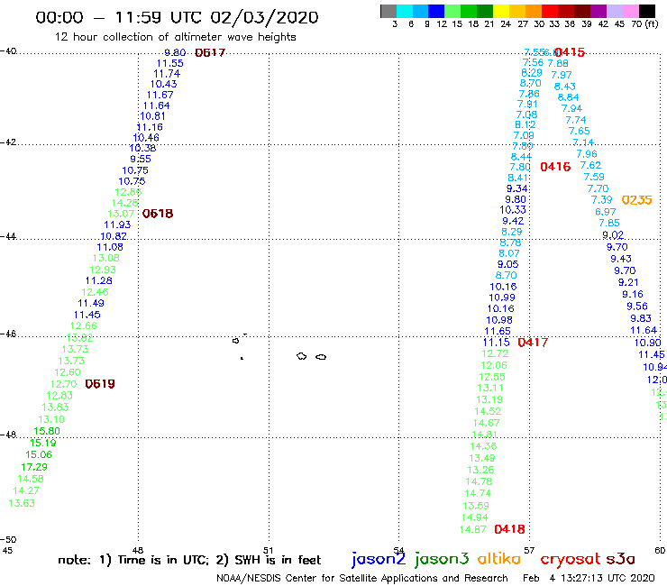Screen dimensions: 667x586
Task: Select the wave height value '11.93'
Action: point(117,224)
